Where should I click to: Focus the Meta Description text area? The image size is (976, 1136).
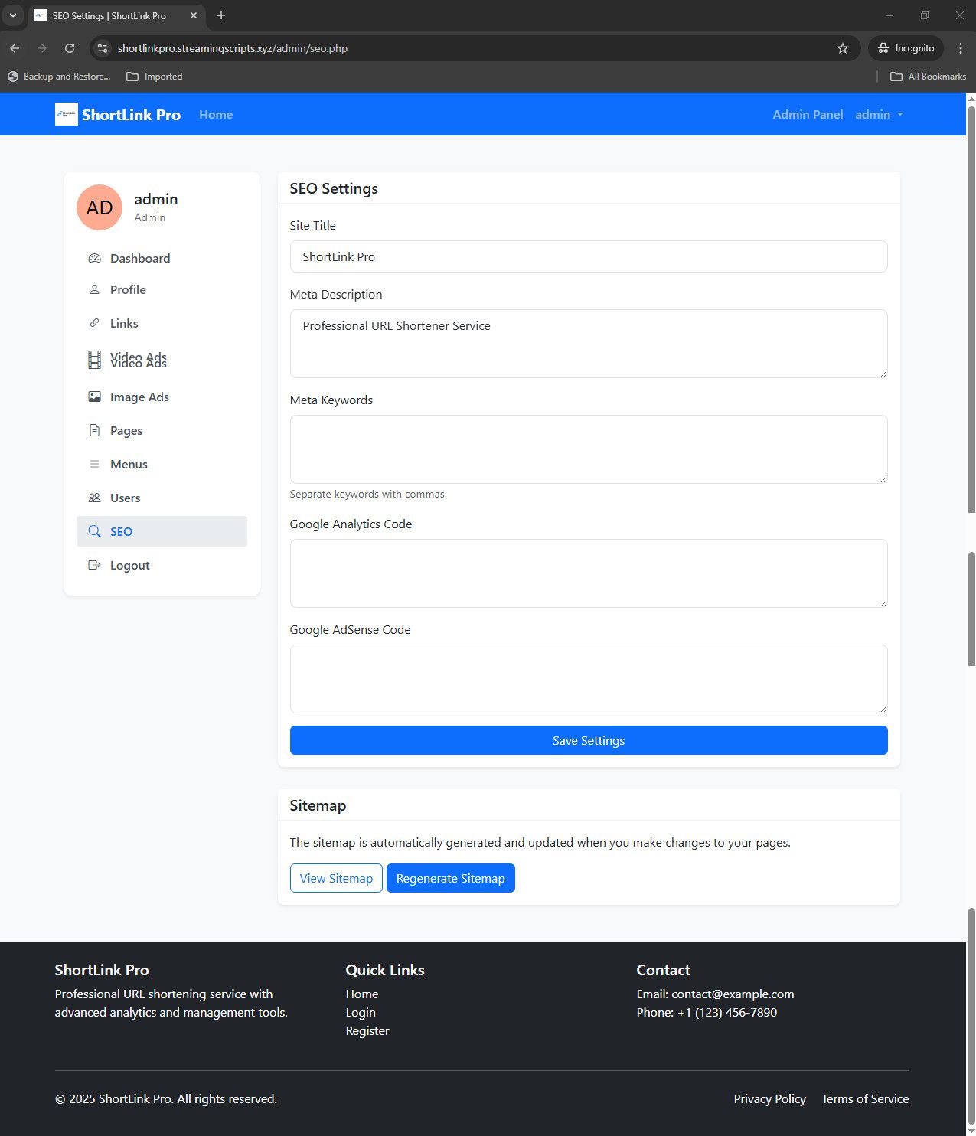point(589,344)
